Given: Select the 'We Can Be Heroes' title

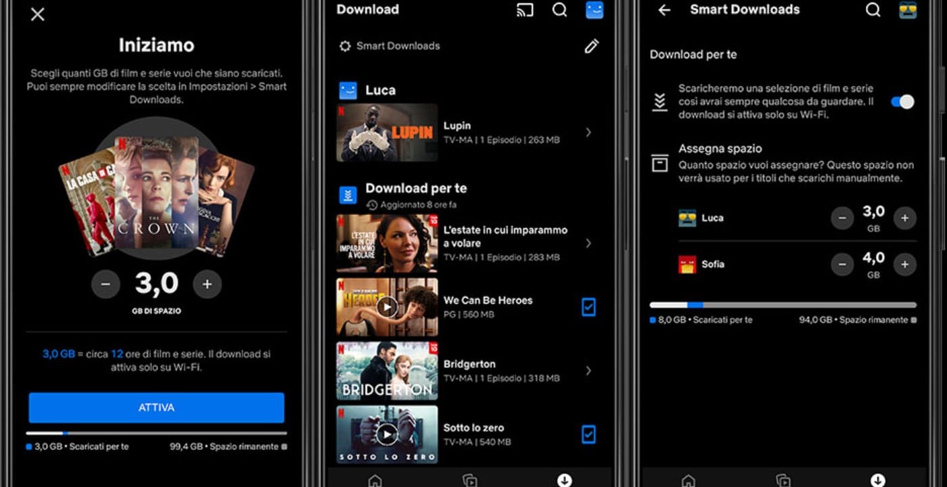Looking at the screenshot, I should point(488,300).
